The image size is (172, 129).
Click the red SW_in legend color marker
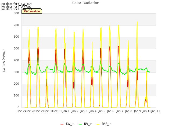(x=62, y=124)
